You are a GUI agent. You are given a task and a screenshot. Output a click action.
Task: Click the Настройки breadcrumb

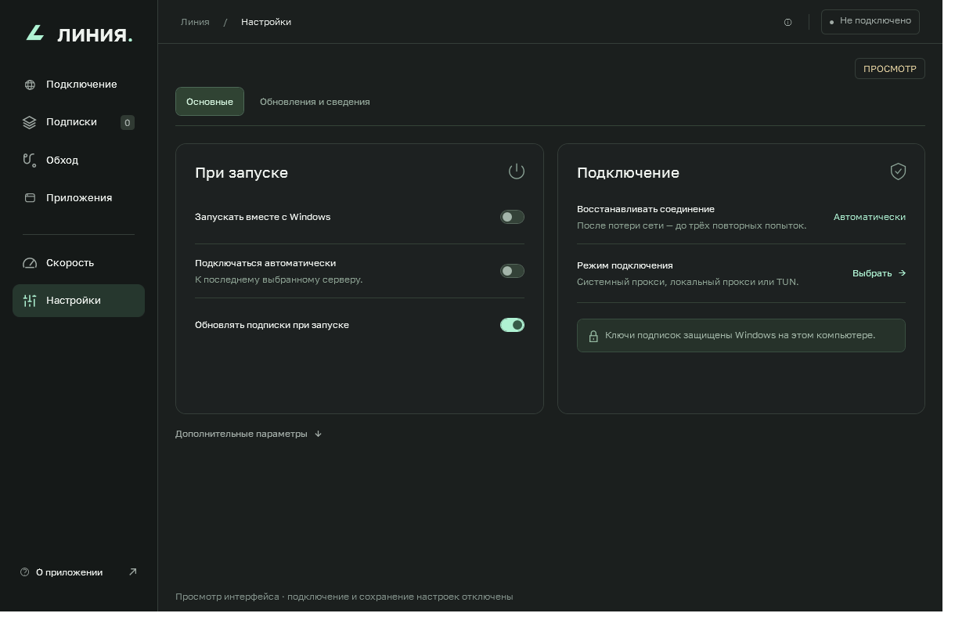(x=266, y=22)
